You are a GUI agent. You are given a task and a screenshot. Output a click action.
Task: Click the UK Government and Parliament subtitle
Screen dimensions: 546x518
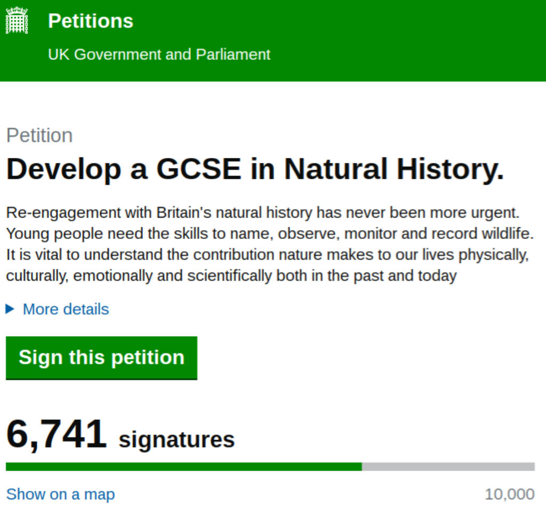[x=159, y=54]
